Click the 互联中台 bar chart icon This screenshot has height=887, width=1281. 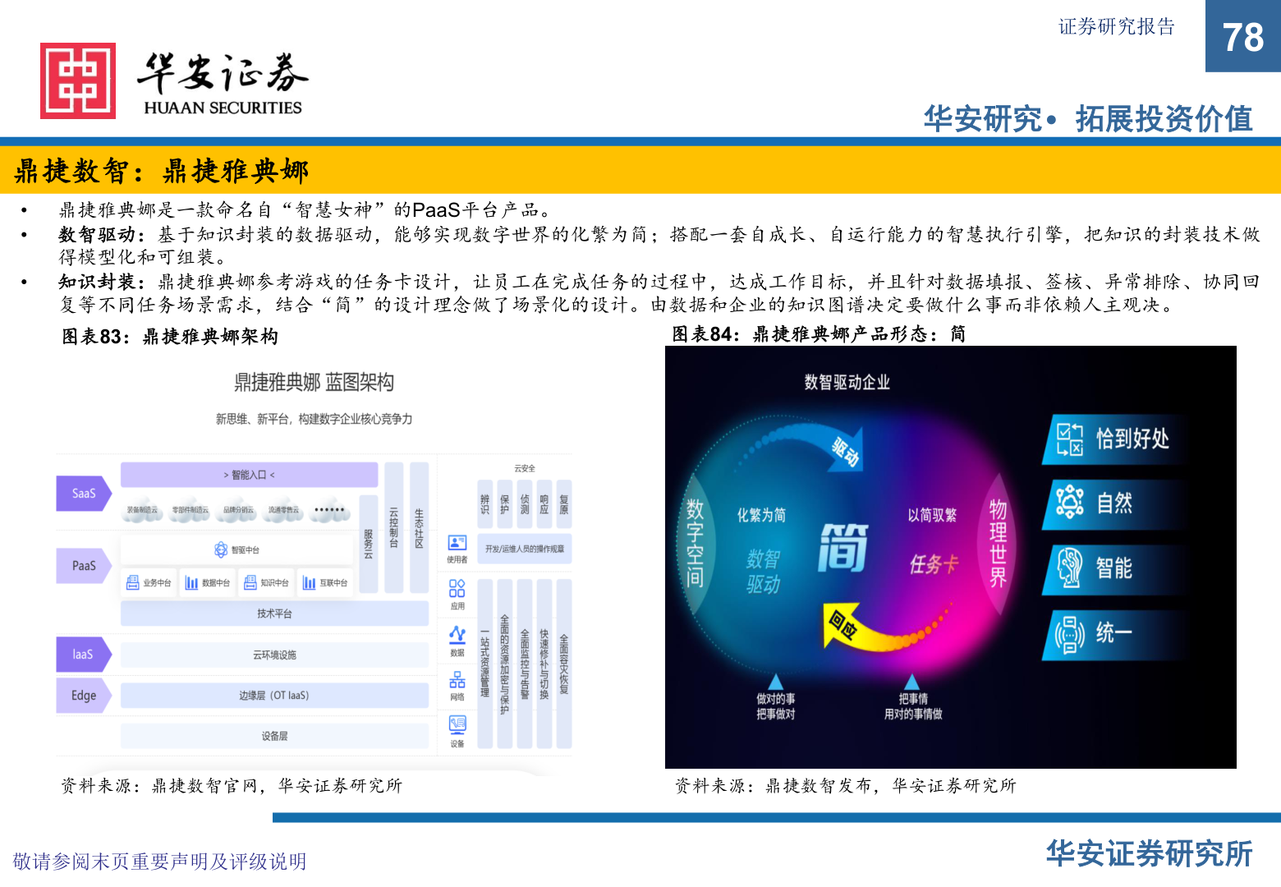[309, 582]
